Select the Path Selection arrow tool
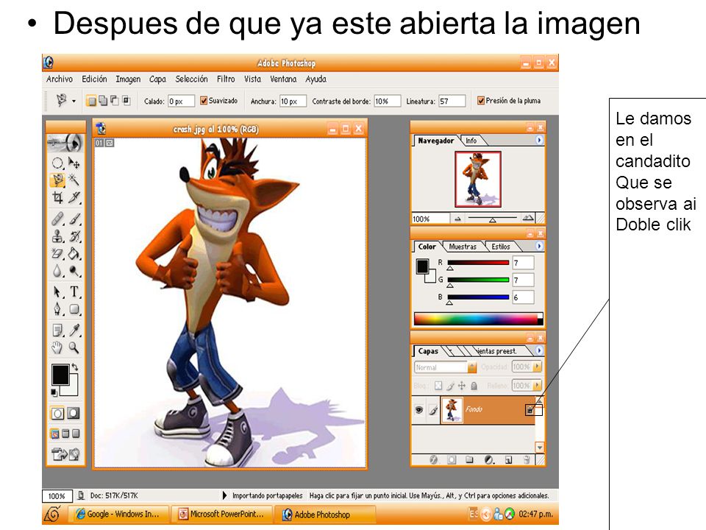The width and height of the screenshot is (706, 530). [57, 292]
